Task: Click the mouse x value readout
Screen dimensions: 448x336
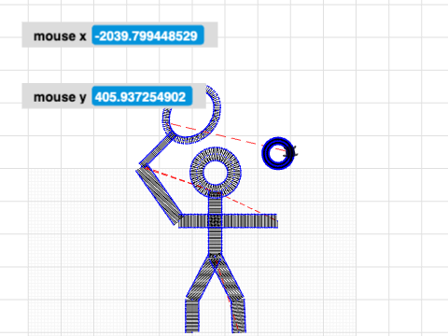Action: 147,35
